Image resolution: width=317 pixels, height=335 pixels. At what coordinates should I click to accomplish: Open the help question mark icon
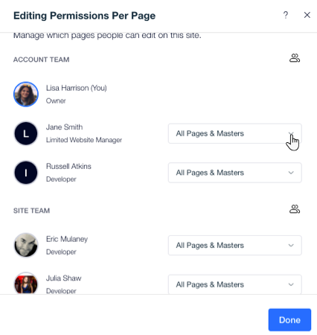(x=286, y=15)
